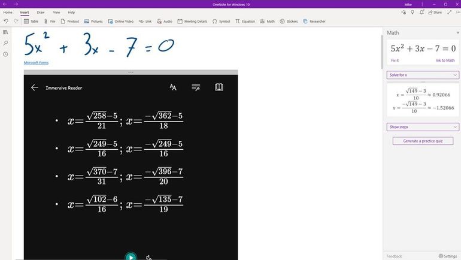Click the page vertical scrollbar
The height and width of the screenshot is (260, 461).
click(381, 52)
